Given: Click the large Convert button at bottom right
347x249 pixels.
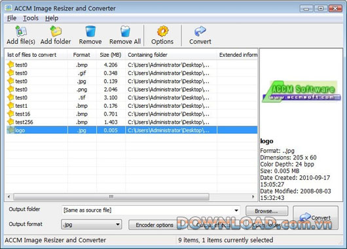Looking at the screenshot, I should (316, 218).
